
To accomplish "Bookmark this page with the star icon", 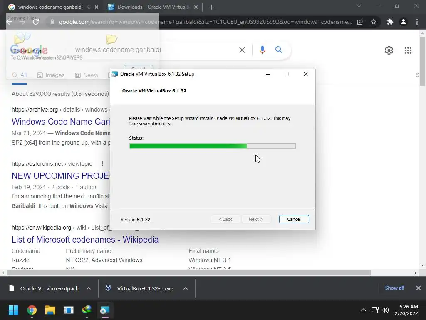I will (374, 22).
